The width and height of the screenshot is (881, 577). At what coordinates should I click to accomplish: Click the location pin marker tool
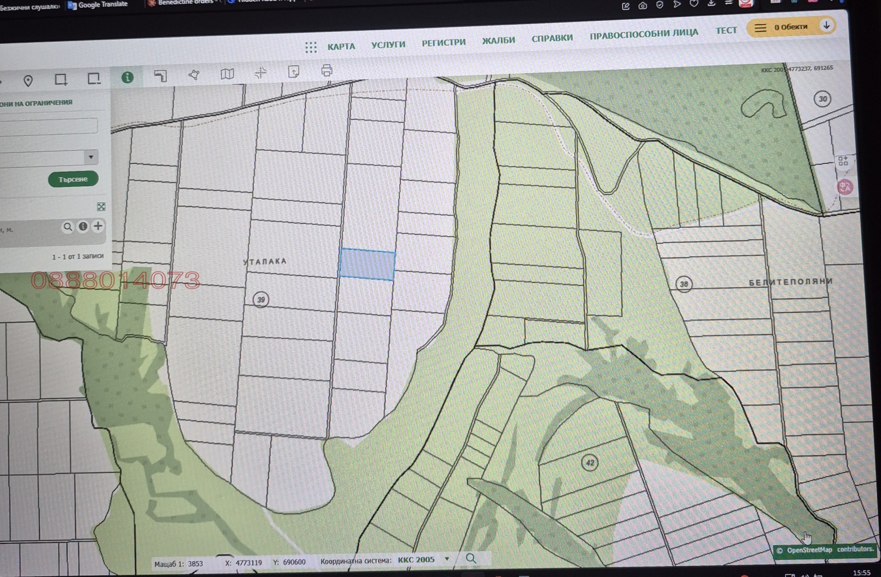tap(28, 81)
